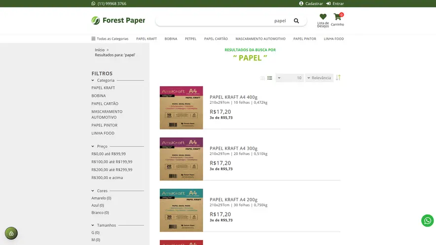Switch to grid view icon
The height and width of the screenshot is (245, 436).
(262, 78)
